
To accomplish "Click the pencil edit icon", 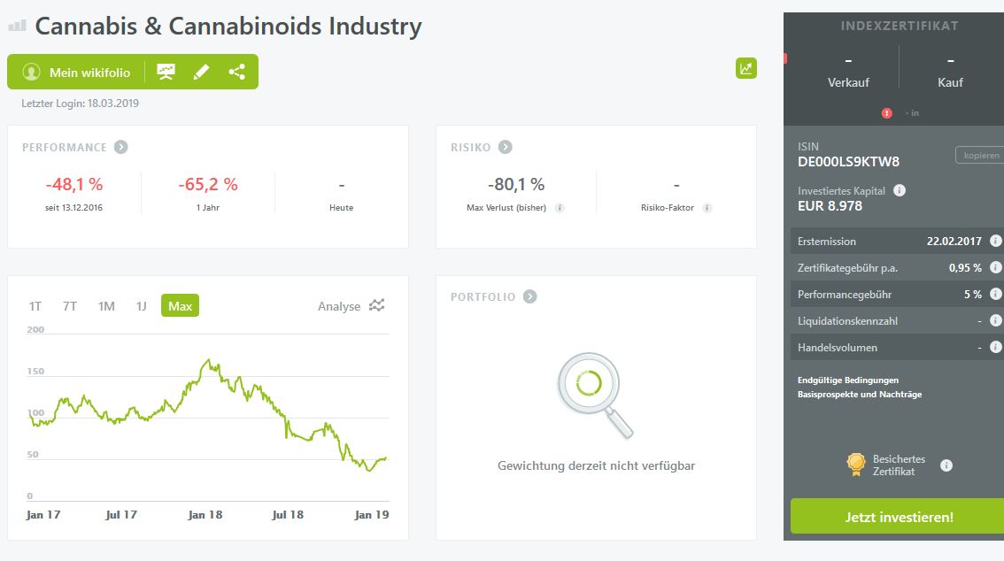I will click(x=201, y=72).
